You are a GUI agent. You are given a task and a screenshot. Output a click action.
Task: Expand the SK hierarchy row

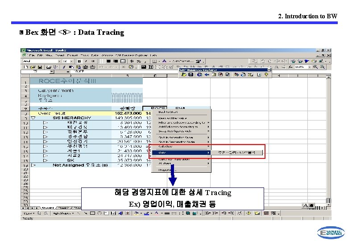point(45,160)
